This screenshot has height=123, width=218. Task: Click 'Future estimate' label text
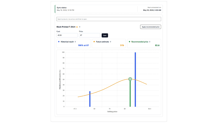click(102, 42)
